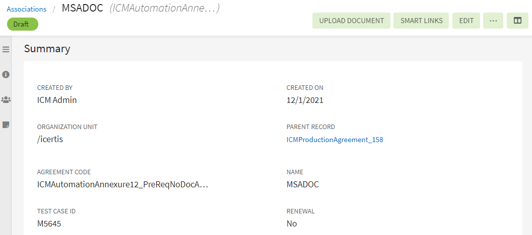Click the ICM Admin creator value

[57, 100]
